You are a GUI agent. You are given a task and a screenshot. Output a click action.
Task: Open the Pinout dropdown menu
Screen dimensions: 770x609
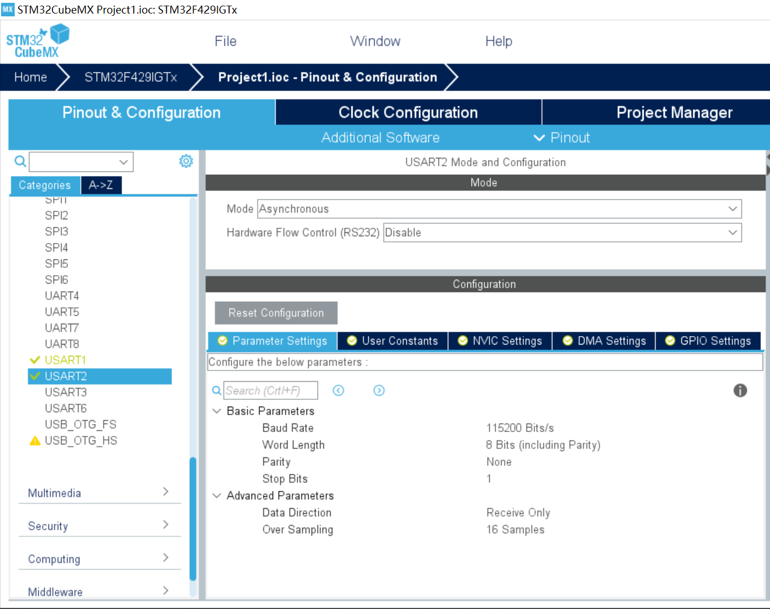click(562, 138)
